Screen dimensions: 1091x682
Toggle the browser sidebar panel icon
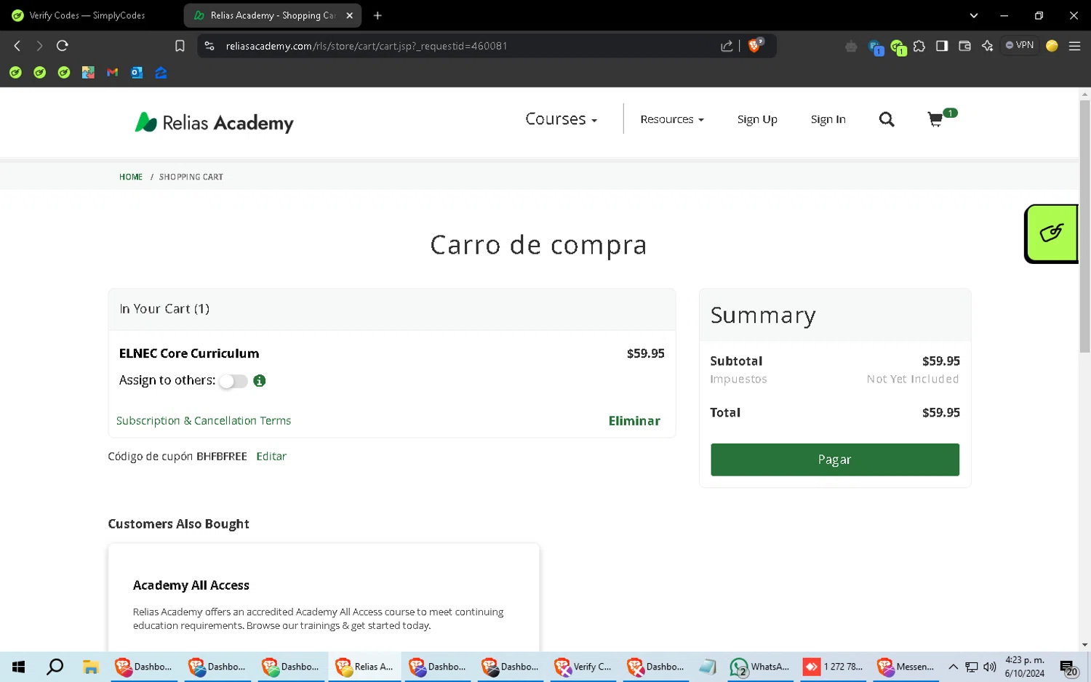[x=942, y=46]
